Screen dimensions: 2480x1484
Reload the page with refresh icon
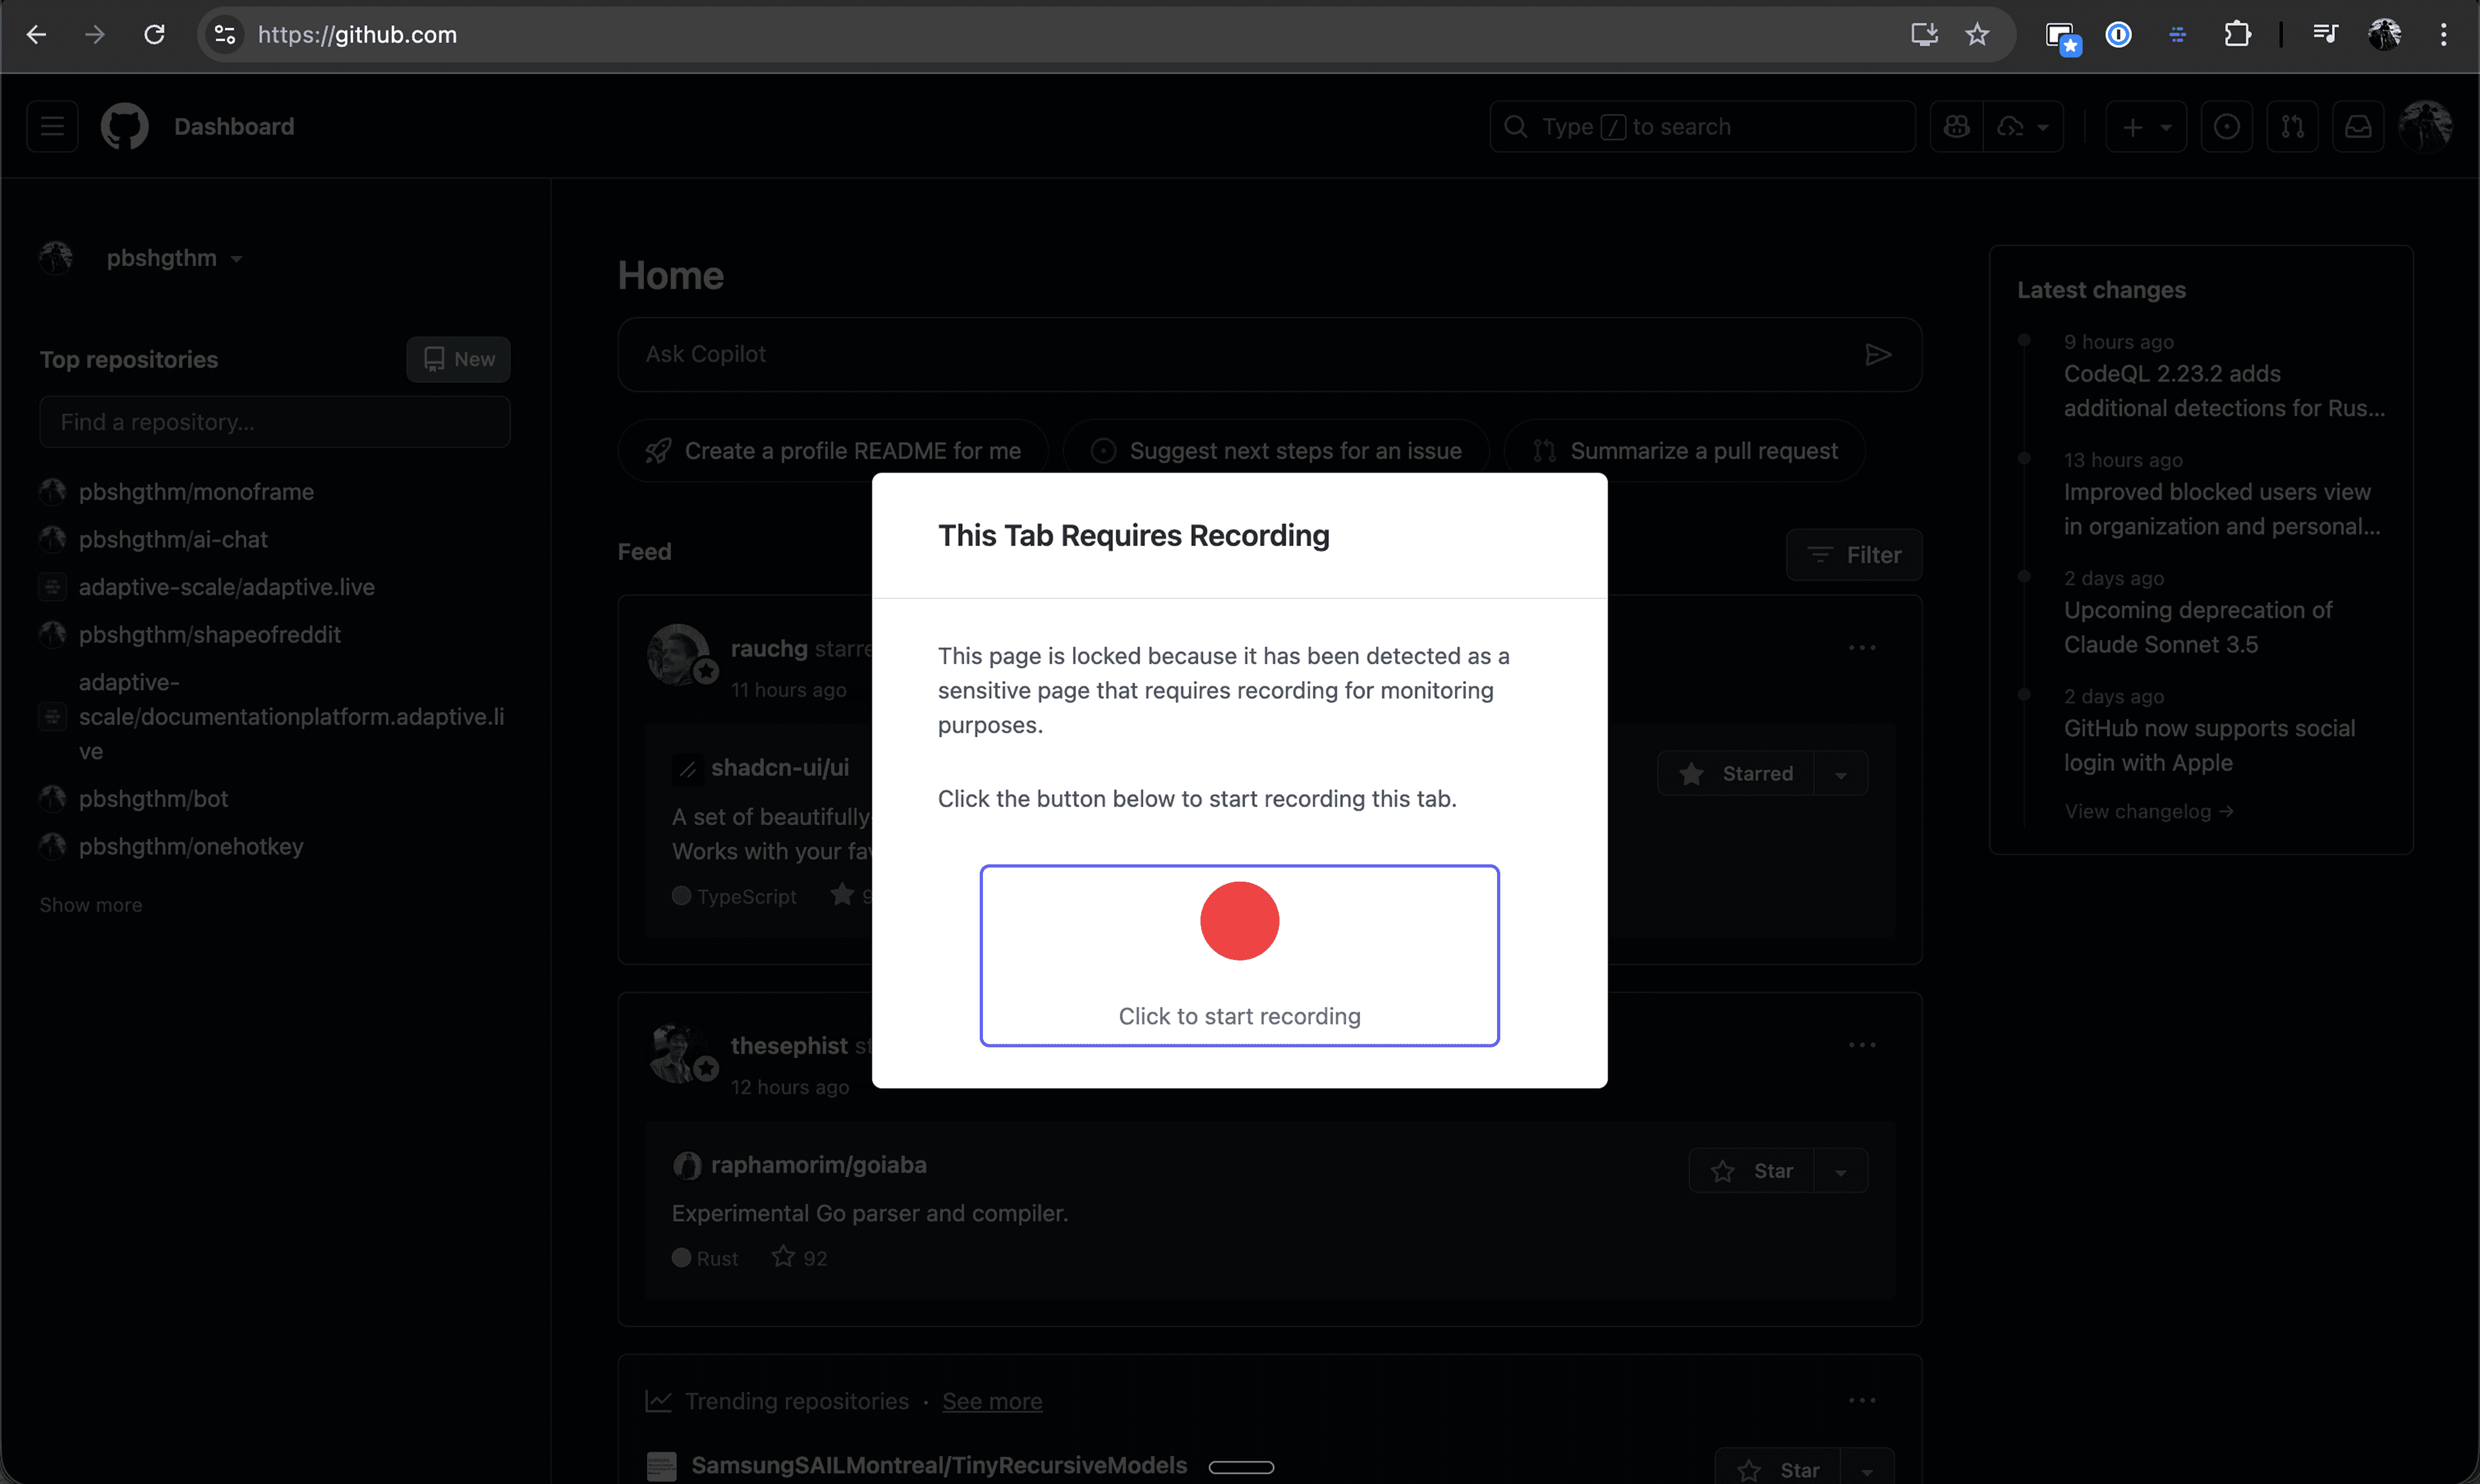click(x=154, y=35)
